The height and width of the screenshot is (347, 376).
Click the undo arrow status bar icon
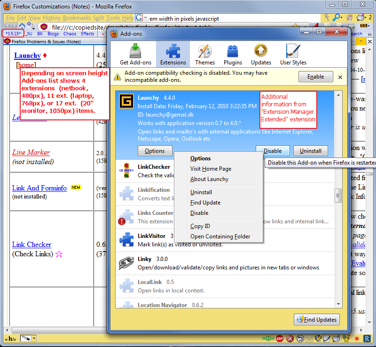[x=300, y=339]
